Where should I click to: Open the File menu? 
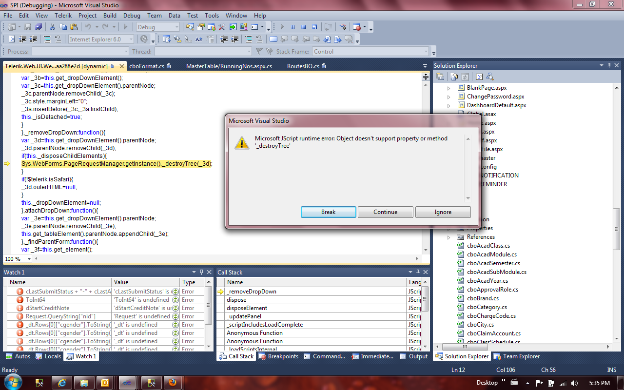click(x=8, y=16)
